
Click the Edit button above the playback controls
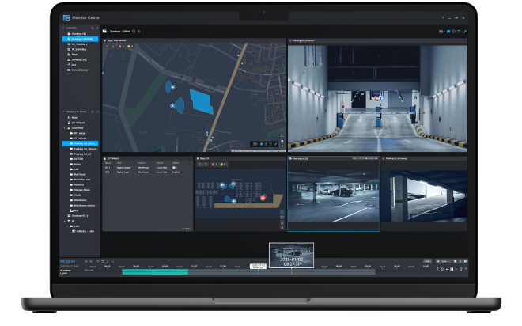click(x=427, y=261)
